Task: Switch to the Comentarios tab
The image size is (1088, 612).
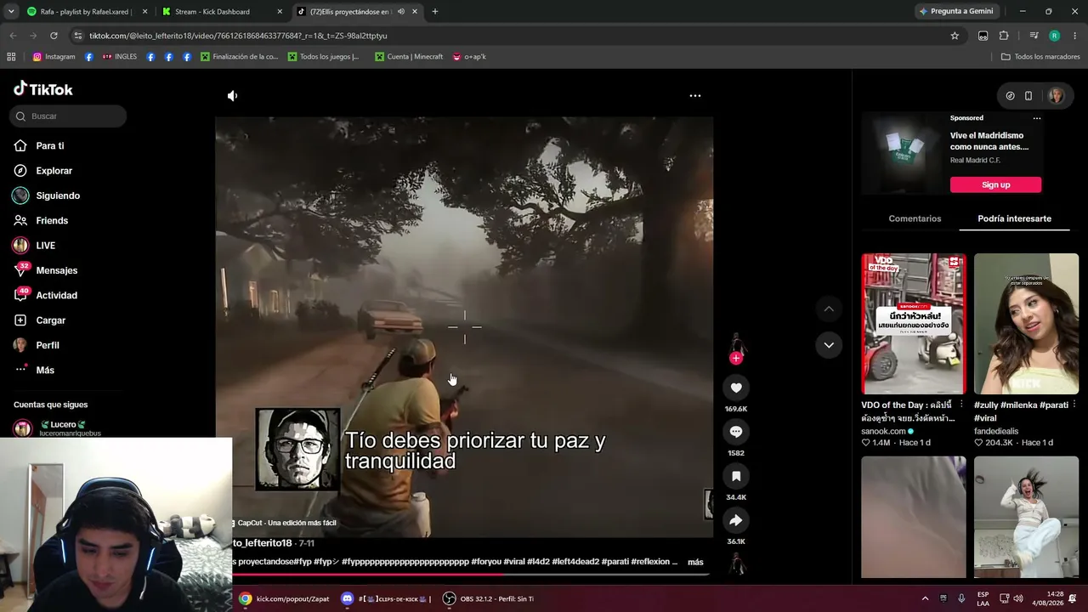Action: tap(915, 218)
